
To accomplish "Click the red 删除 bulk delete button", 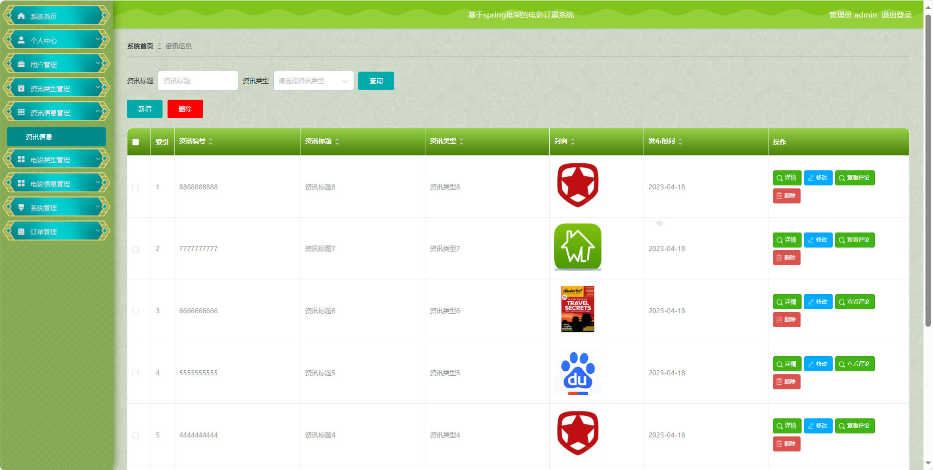I will tap(185, 109).
